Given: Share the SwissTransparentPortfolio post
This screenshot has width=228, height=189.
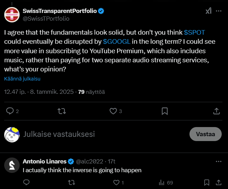Looking at the screenshot, I should pyautogui.click(x=216, y=111).
